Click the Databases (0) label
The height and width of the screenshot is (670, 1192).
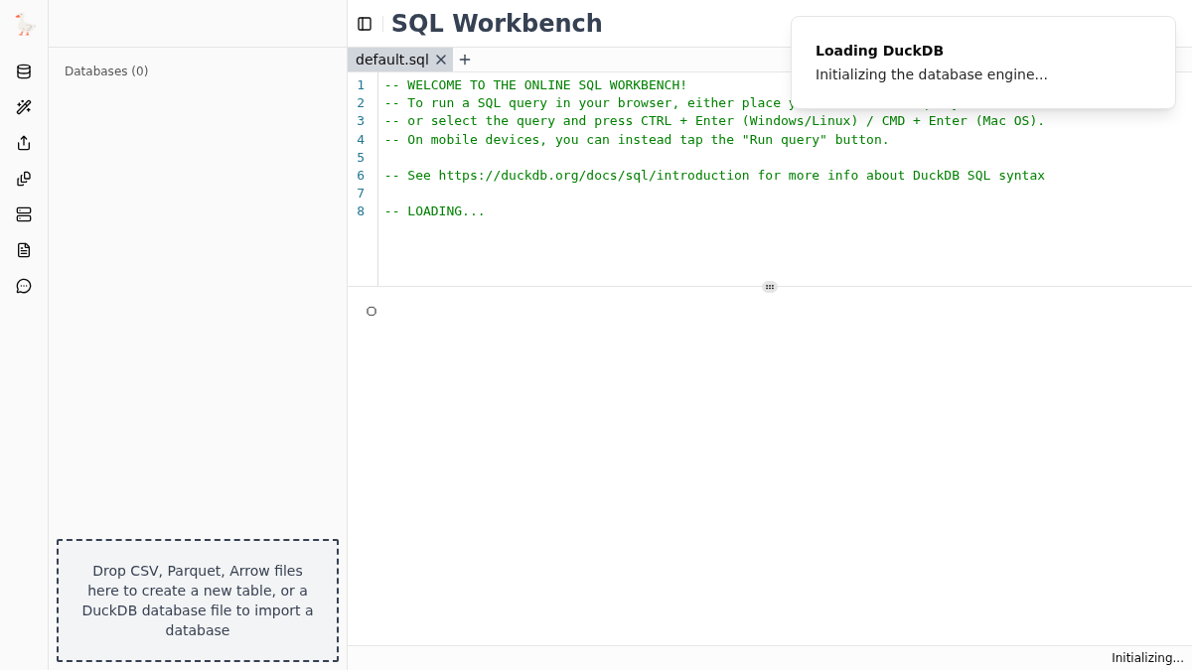coord(106,71)
